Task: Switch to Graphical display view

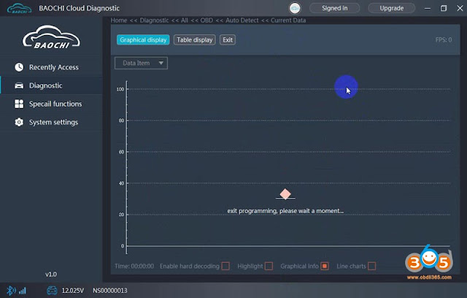Action: coord(143,40)
